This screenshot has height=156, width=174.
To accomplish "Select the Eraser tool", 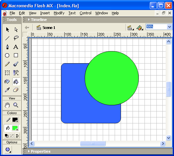I will tap(16, 90).
